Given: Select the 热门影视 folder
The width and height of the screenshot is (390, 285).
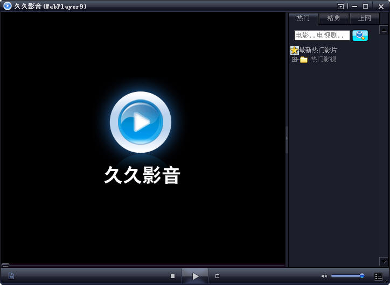Looking at the screenshot, I should click(x=323, y=59).
